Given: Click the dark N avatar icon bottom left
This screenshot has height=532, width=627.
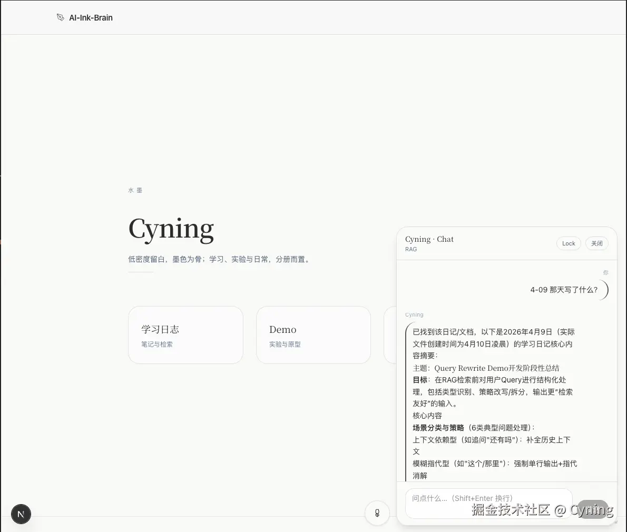Looking at the screenshot, I should tap(21, 514).
